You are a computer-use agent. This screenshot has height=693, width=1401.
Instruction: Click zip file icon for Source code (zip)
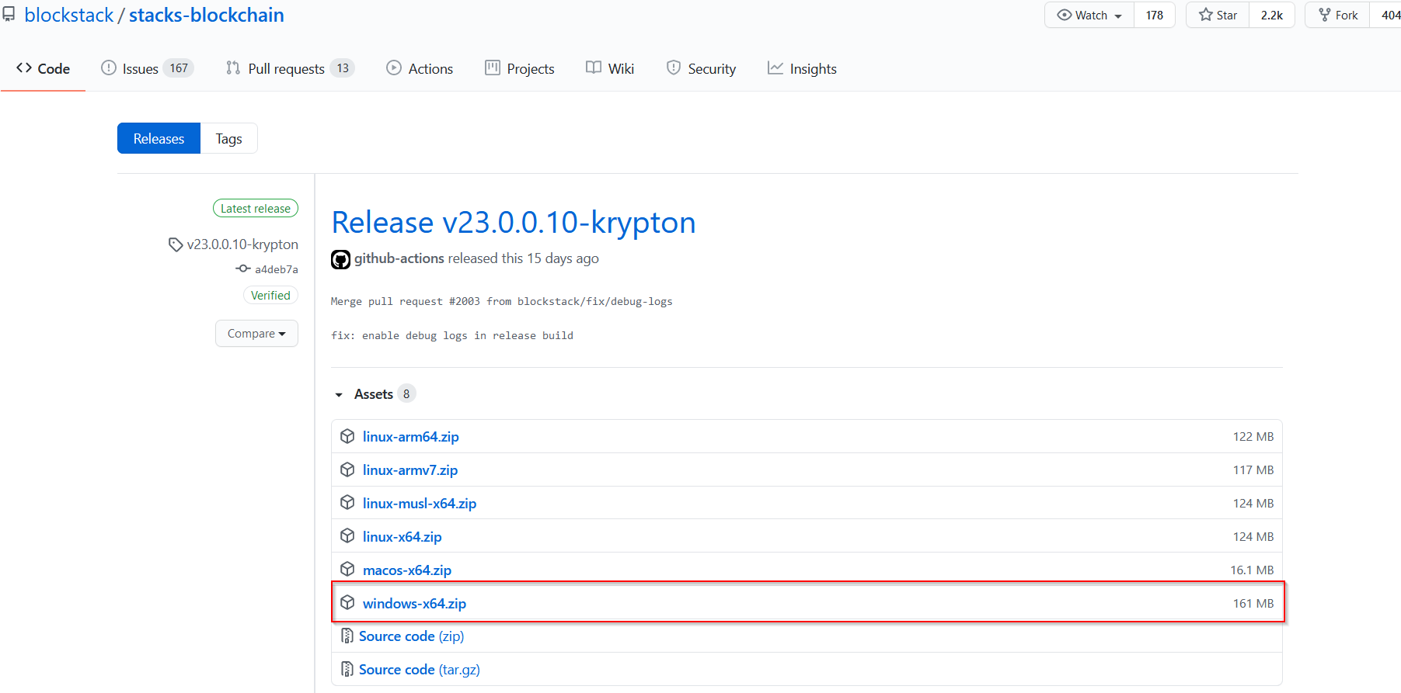347,636
